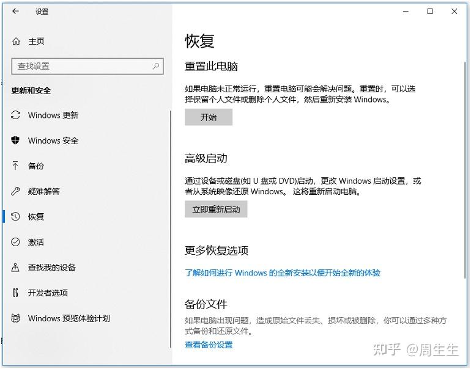Click into the 查找设置 search field

point(87,66)
